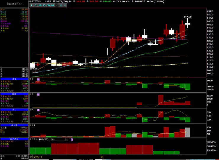Click the last grey volume bar
The height and width of the screenshot is (160, 219).
(188, 132)
